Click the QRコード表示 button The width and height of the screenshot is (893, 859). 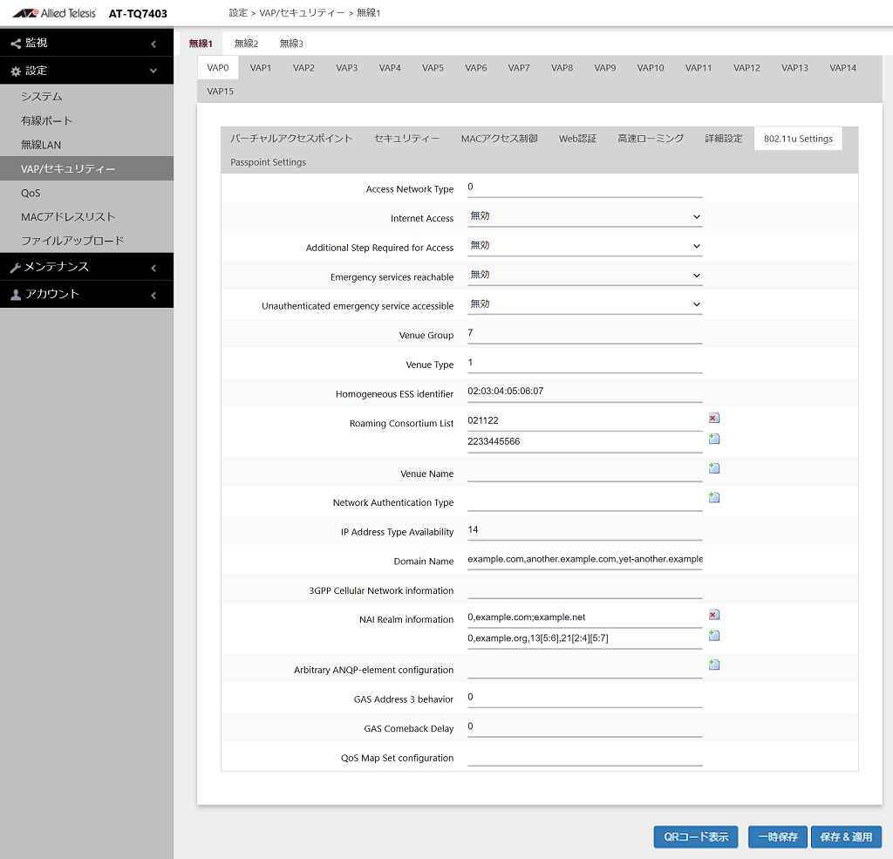[x=696, y=837]
